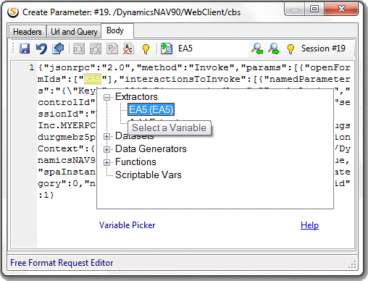This screenshot has width=368, height=281.
Task: Collapse the Extractors tree node
Action: [106, 97]
